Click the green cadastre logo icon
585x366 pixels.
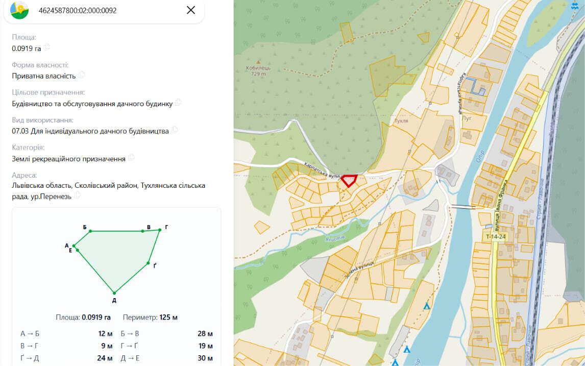point(19,10)
